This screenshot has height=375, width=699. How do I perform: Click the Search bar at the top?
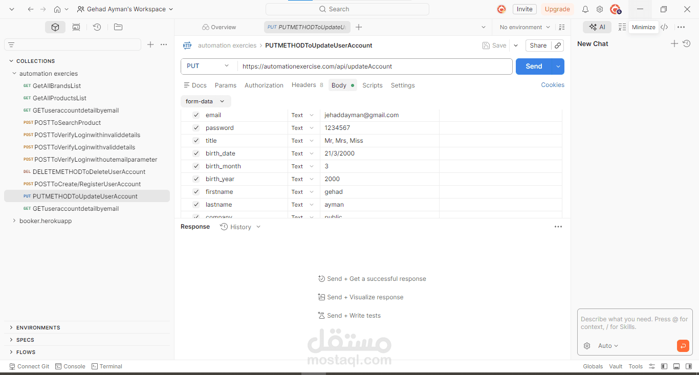coord(347,9)
